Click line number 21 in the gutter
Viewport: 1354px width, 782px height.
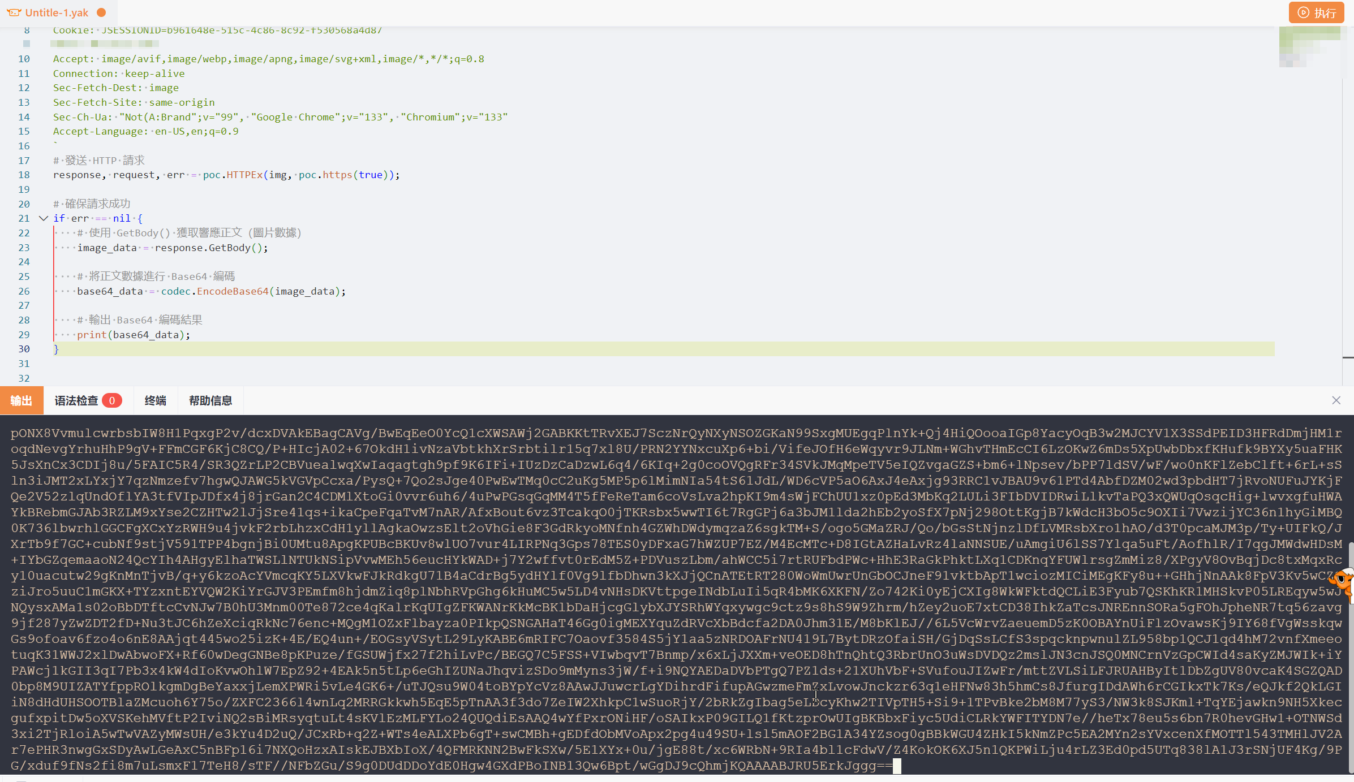pyautogui.click(x=24, y=218)
